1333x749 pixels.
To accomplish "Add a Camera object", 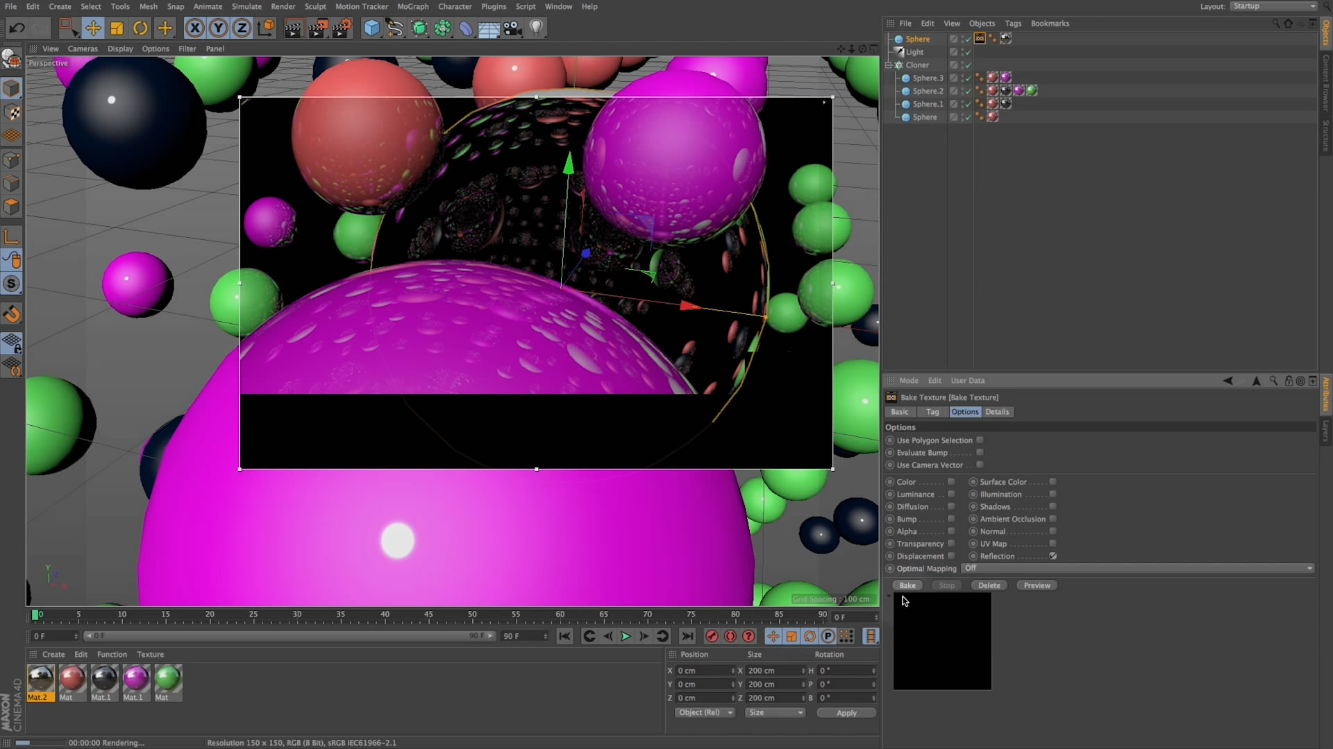I will pyautogui.click(x=512, y=28).
